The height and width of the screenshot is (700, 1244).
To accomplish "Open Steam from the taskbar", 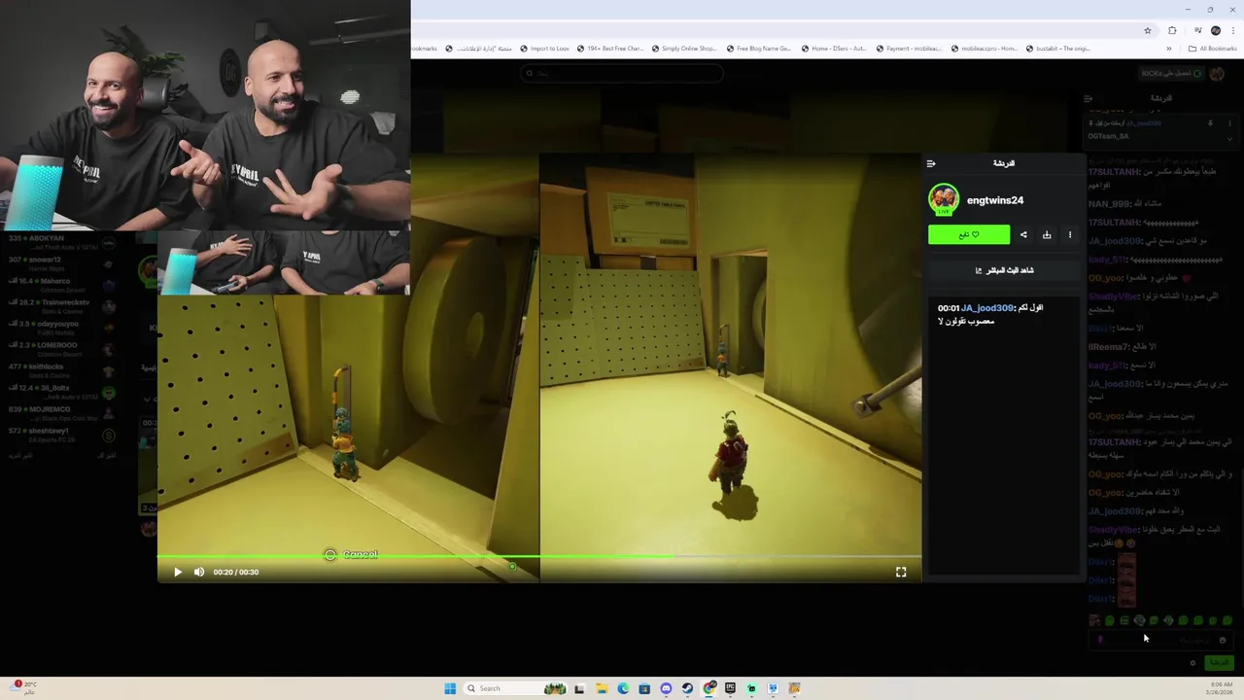I will point(687,688).
